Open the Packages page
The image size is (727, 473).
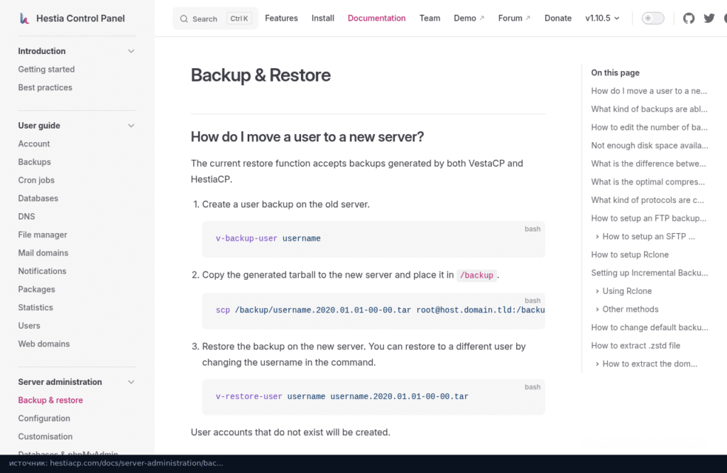pyautogui.click(x=37, y=289)
